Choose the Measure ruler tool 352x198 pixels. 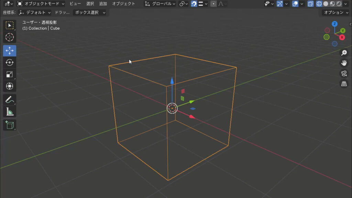(9, 112)
